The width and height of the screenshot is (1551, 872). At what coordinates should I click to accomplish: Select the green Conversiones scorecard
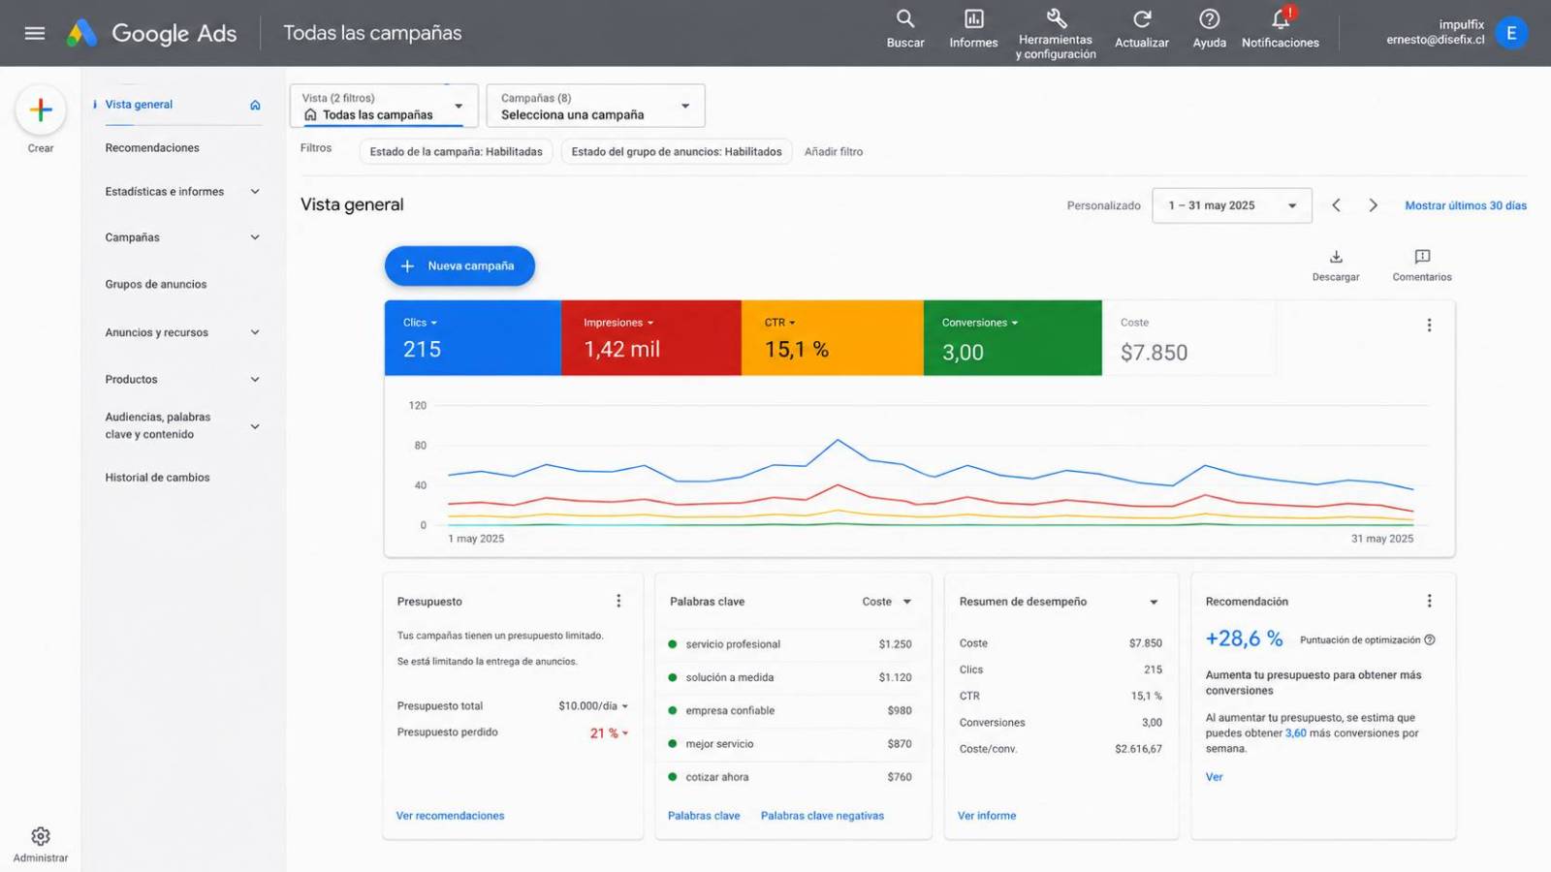(1013, 338)
